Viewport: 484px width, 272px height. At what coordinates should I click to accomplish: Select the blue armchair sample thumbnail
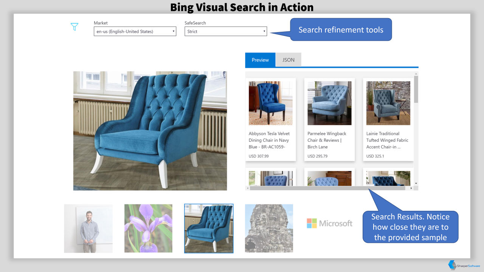(x=209, y=229)
